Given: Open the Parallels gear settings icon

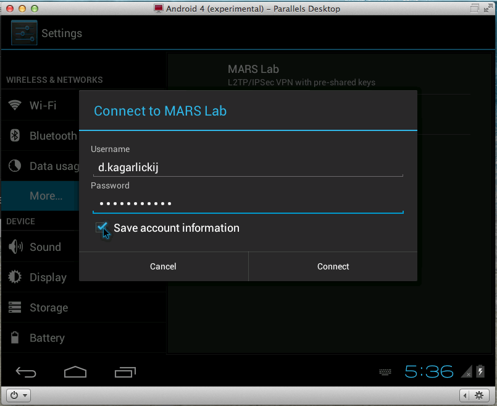Looking at the screenshot, I should (x=479, y=395).
